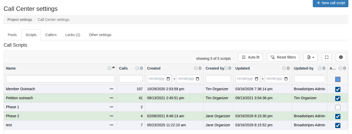Select the Phase 2 script name

[x=12, y=116]
